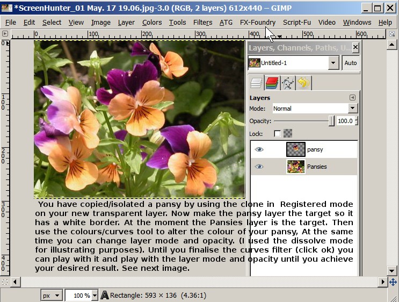Open the px unit dropdown
Image resolution: width=399 pixels, height=302 pixels.
coord(52,296)
